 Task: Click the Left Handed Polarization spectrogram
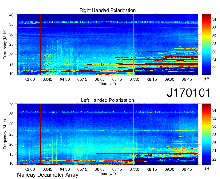coord(107,134)
